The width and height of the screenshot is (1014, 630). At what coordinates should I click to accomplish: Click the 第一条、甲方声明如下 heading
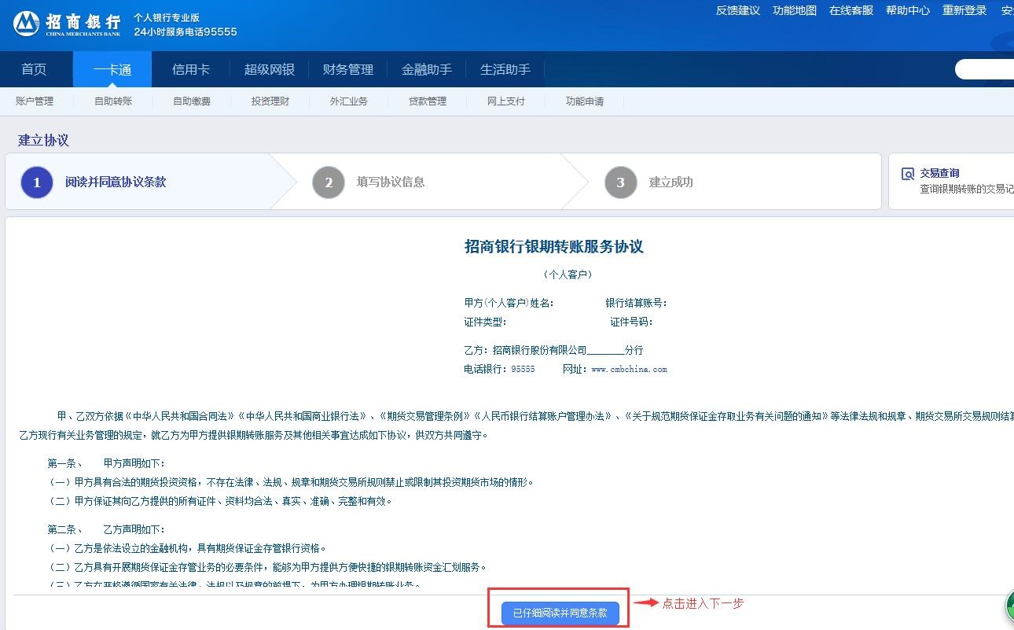(106, 463)
